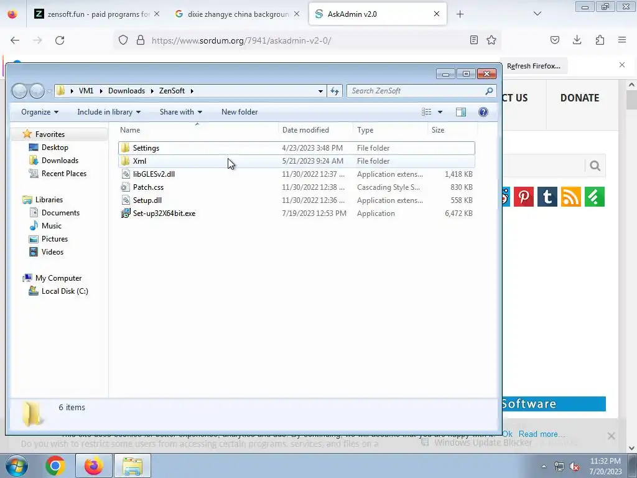Click in Search ZenSoft field
Viewport: 637px width, 478px height.
point(416,91)
